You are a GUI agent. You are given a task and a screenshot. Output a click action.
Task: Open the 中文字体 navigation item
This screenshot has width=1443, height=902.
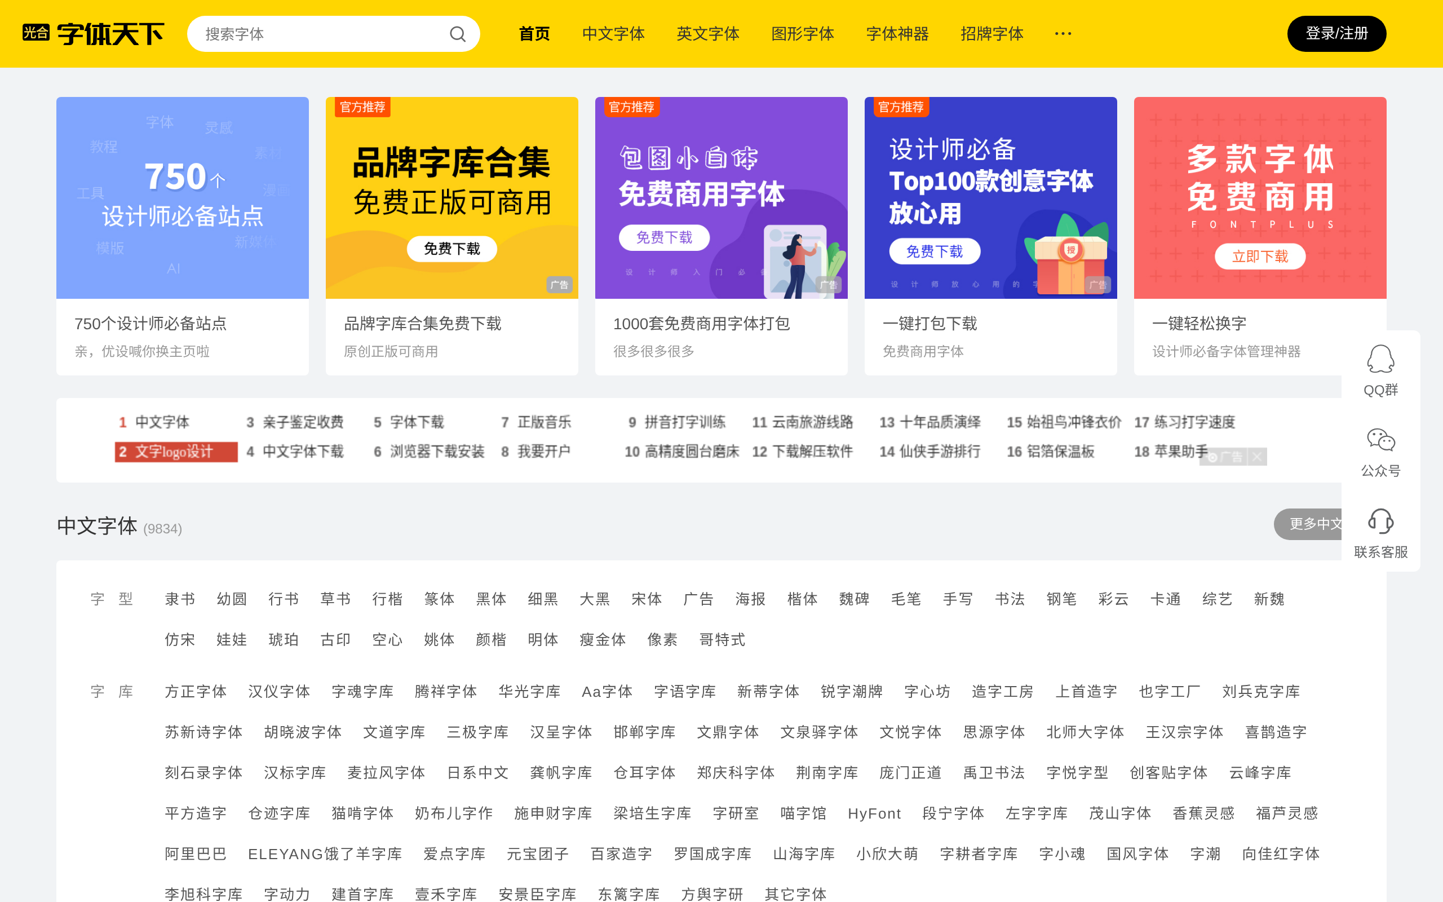pos(613,34)
